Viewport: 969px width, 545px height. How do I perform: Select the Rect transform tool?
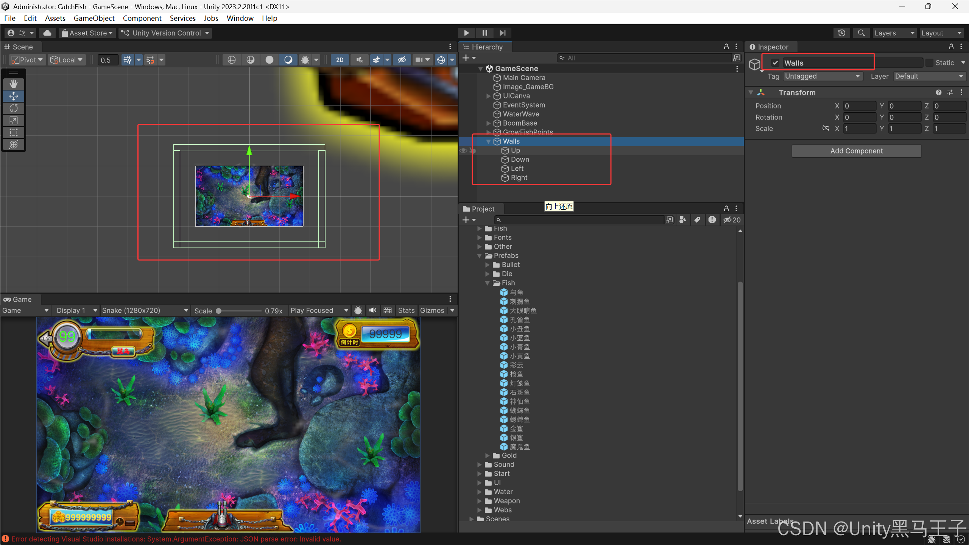click(14, 132)
